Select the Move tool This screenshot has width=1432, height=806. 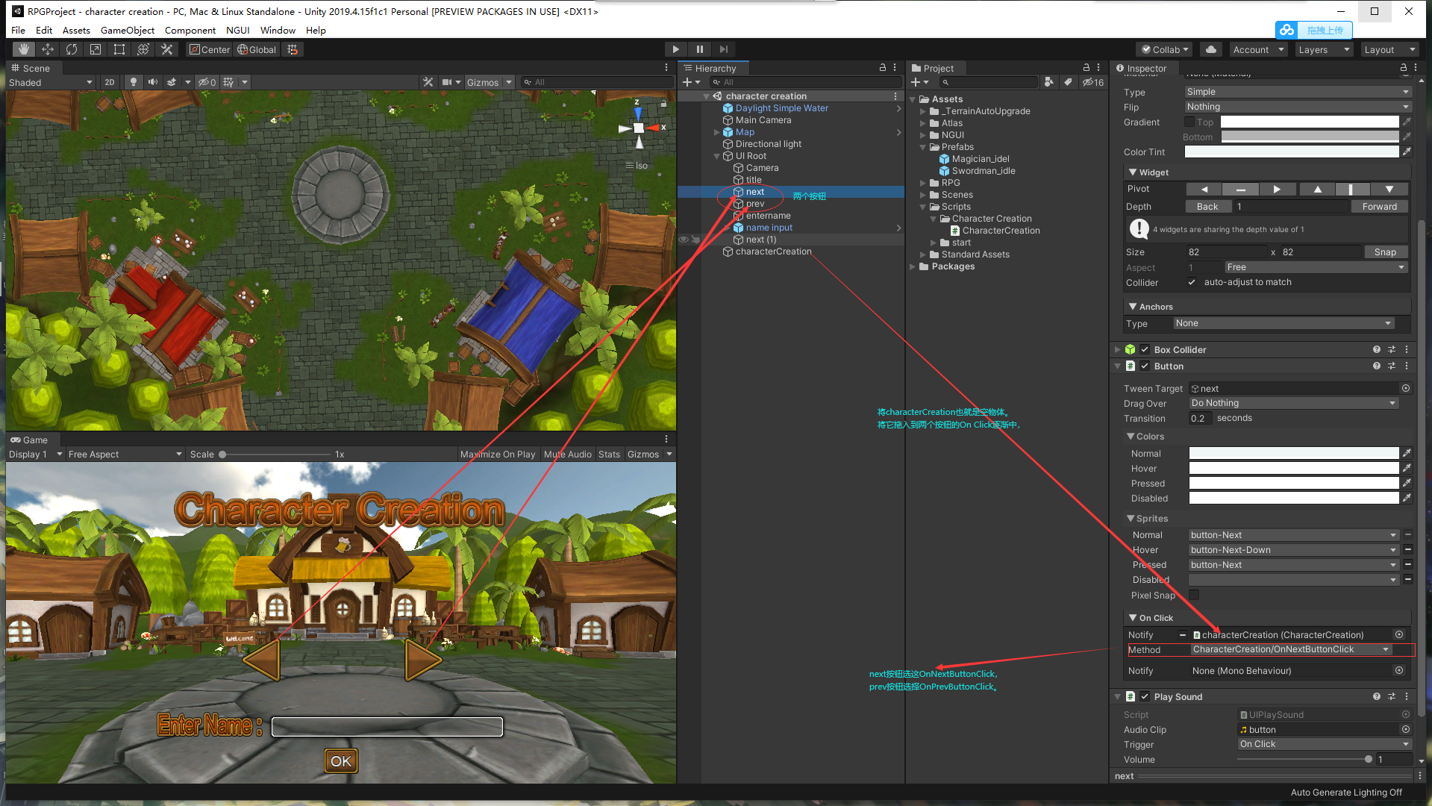pyautogui.click(x=47, y=49)
